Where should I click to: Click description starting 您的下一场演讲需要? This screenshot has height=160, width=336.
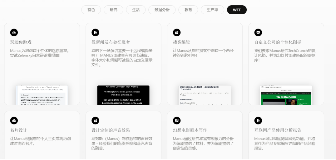pyautogui.click(x=122, y=58)
